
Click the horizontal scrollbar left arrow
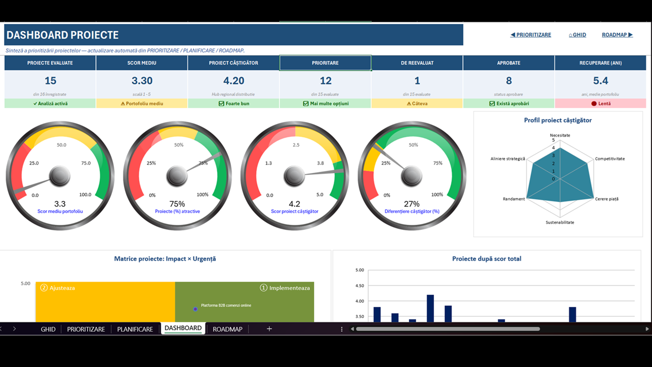pos(352,329)
